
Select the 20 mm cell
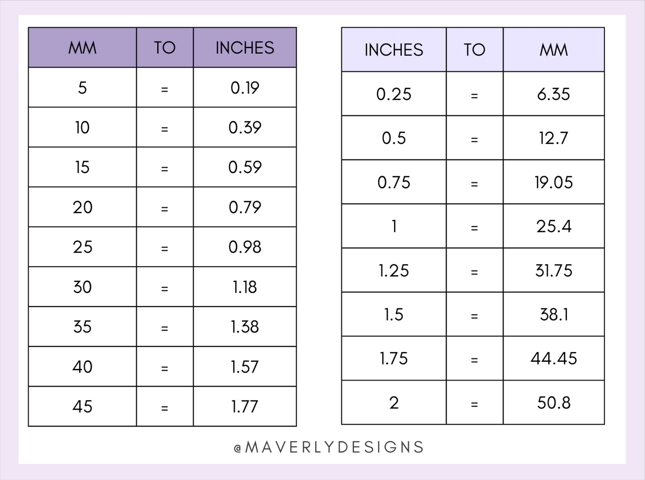82,207
